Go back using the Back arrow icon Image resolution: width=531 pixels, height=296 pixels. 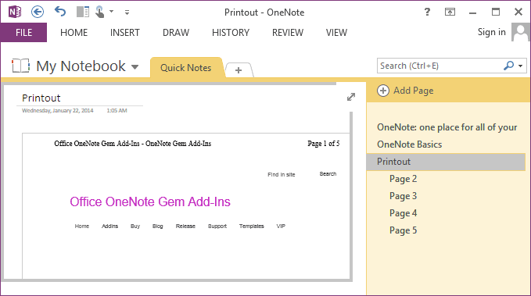click(38, 12)
